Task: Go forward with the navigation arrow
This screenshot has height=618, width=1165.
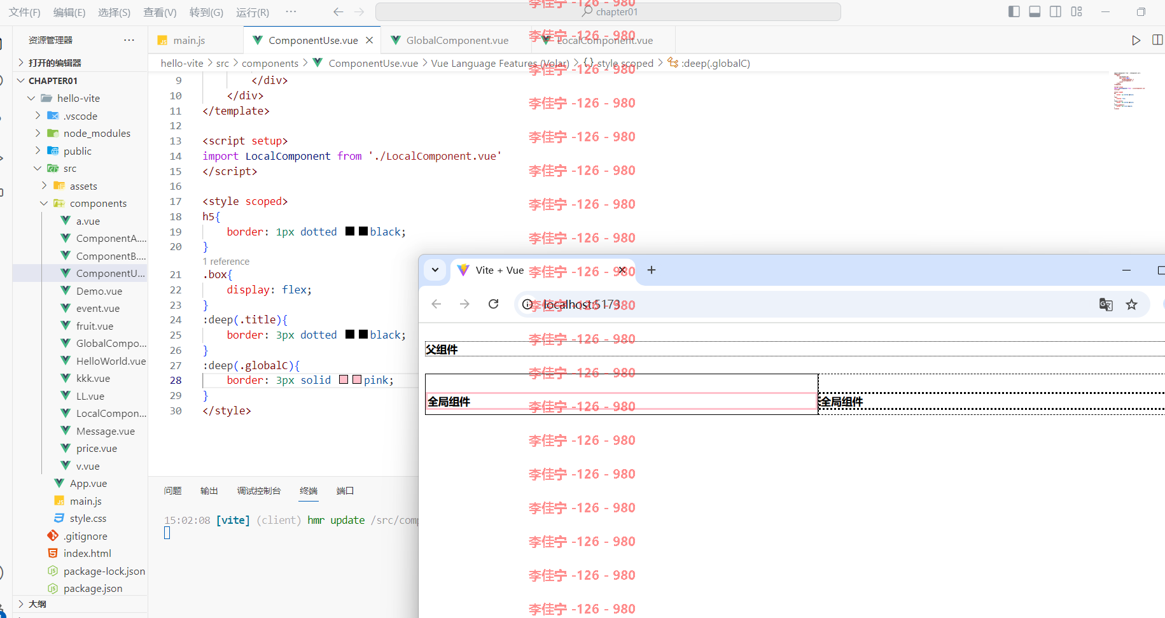Action: click(359, 12)
